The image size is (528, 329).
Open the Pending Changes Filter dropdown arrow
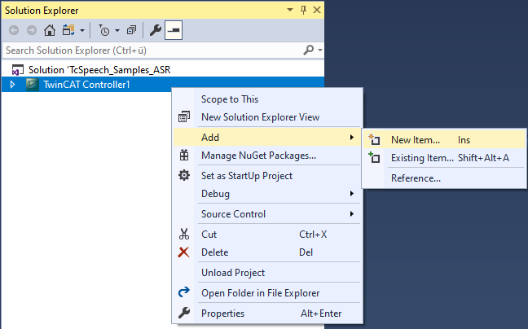pos(117,31)
